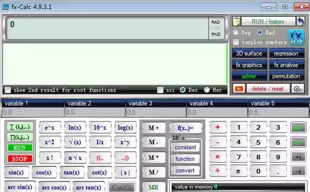Image resolution: width=310 pixels, height=192 pixels.
Task: Insert pi with the π key
Action: pyautogui.click(x=238, y=171)
